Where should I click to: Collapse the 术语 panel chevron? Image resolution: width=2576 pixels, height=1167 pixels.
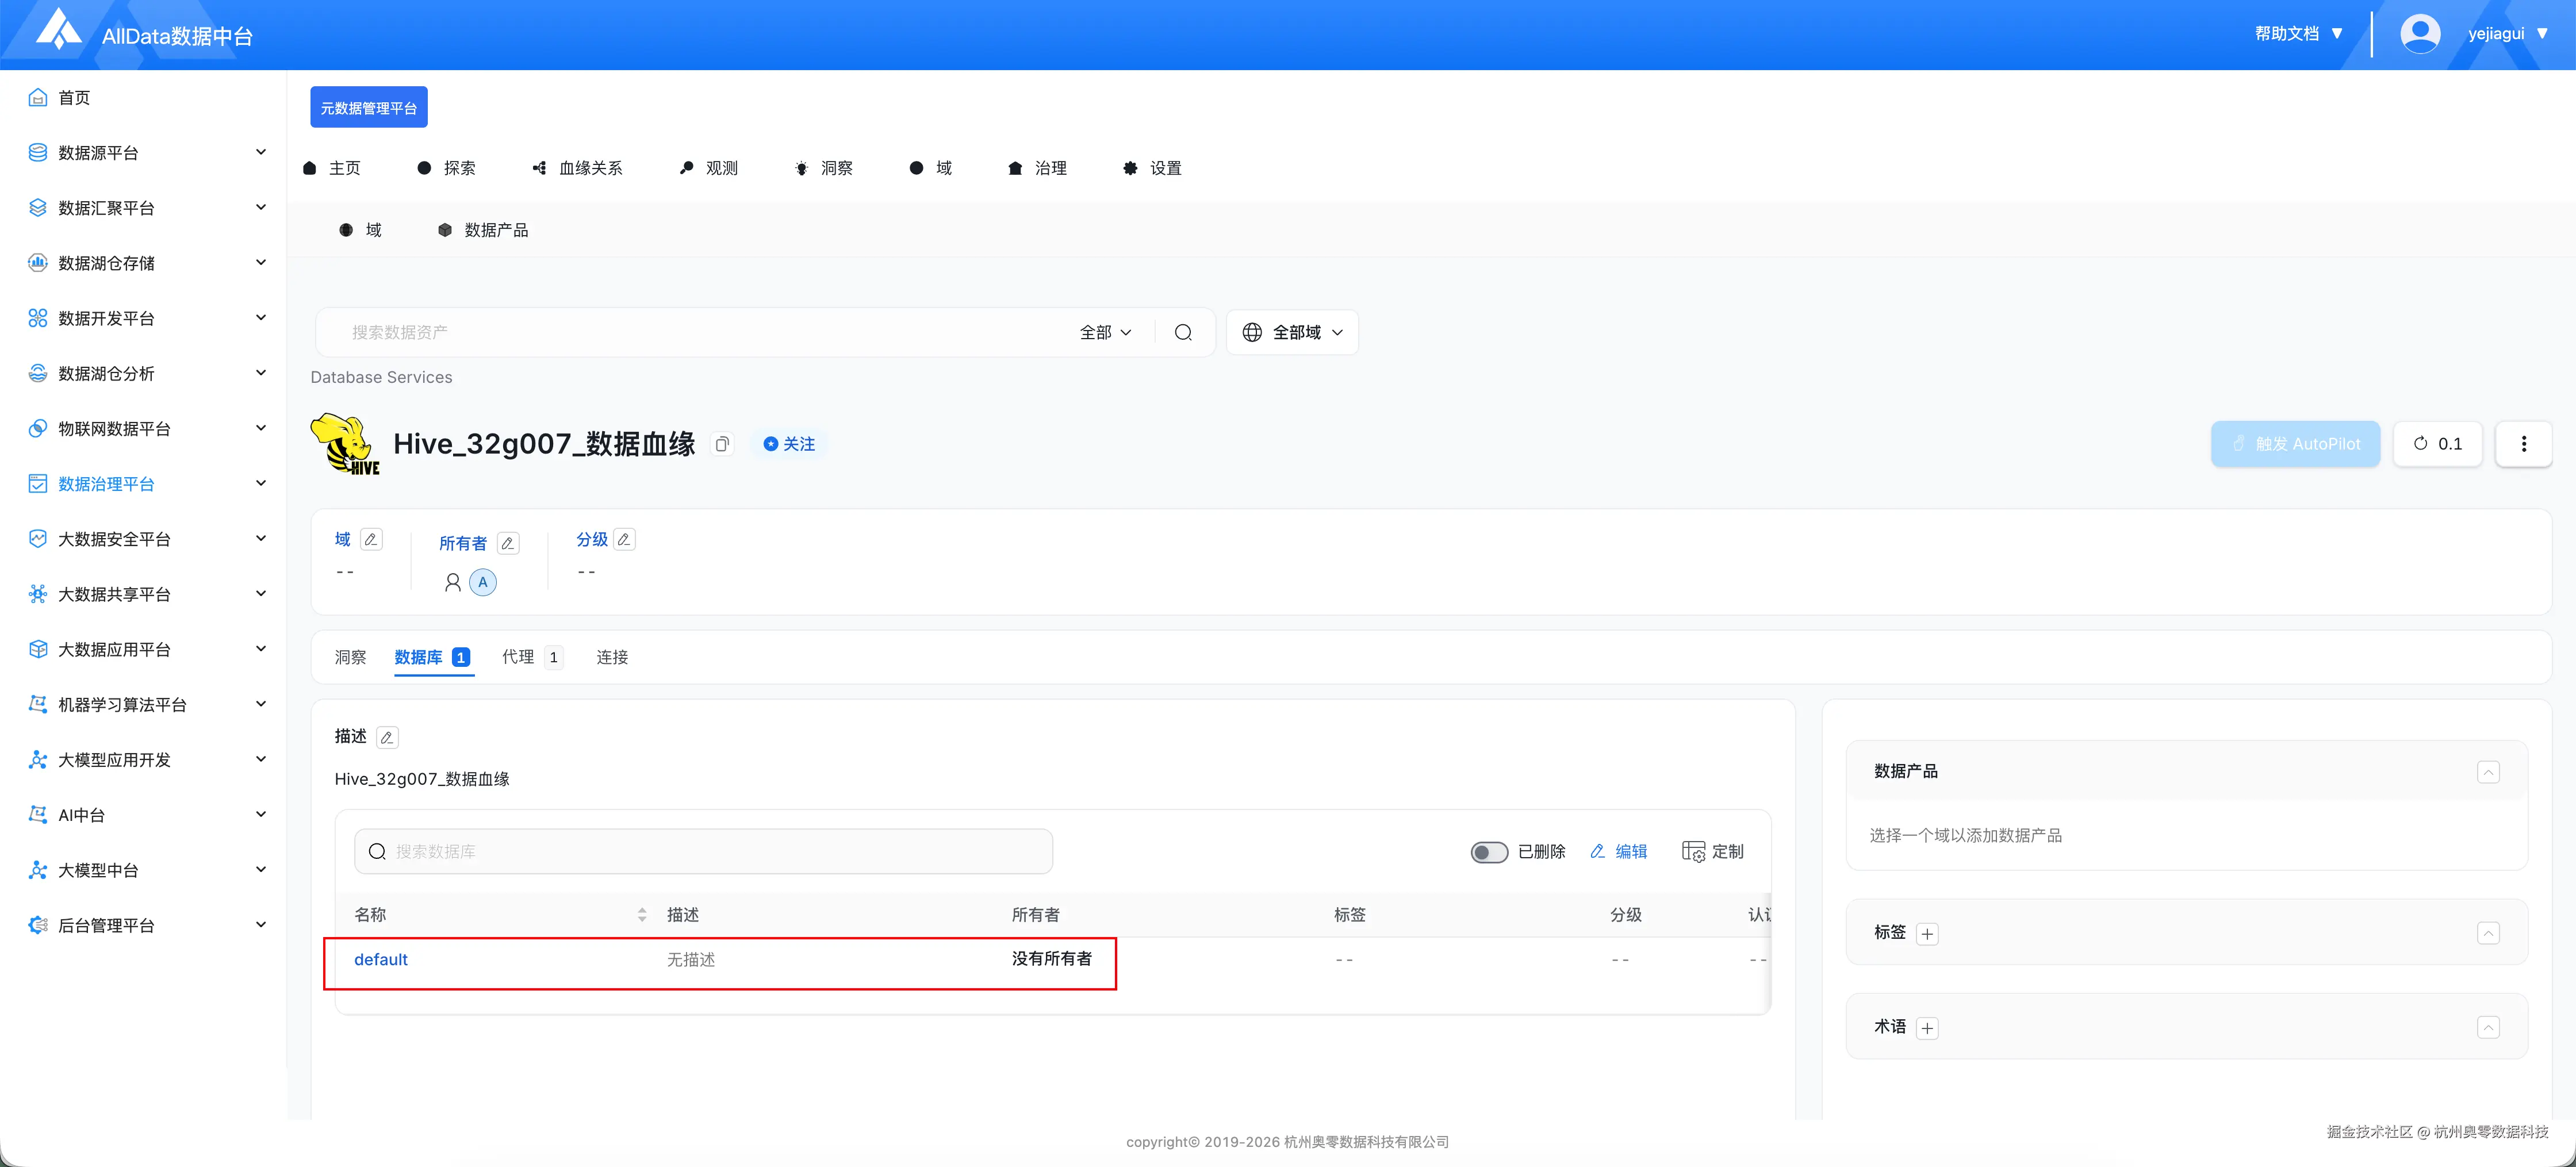click(2488, 1027)
